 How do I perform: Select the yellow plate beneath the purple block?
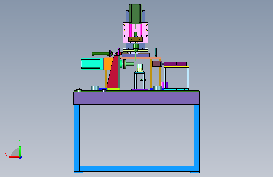(176, 67)
